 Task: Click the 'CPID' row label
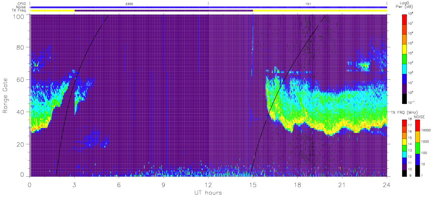[21, 3]
